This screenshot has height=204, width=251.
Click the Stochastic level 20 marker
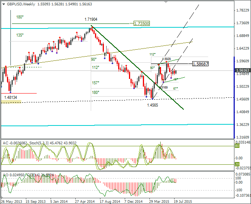(237, 164)
